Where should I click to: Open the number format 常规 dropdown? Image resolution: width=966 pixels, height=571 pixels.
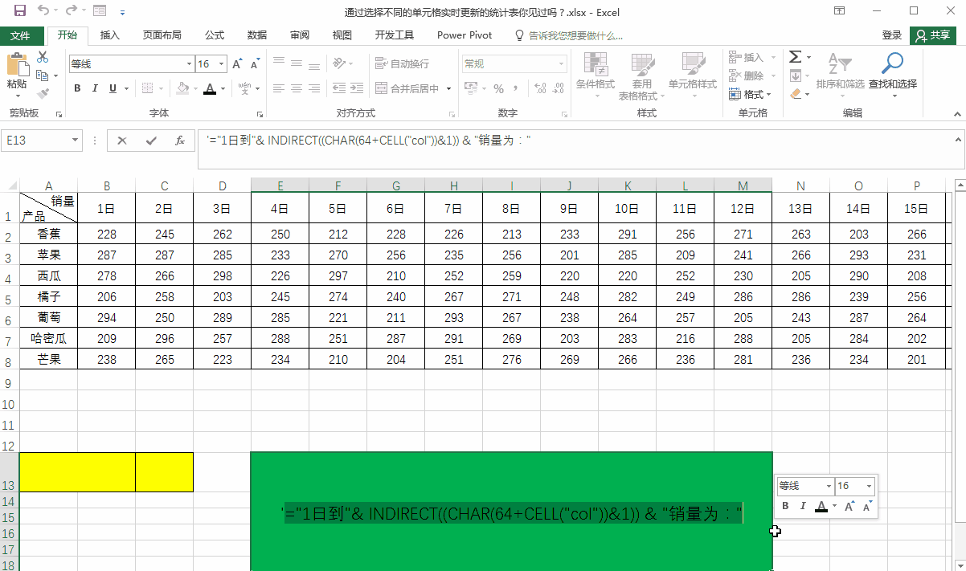(x=562, y=63)
